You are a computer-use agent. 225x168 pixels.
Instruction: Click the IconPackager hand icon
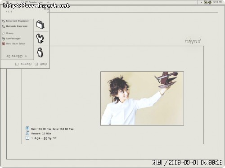(x=4, y=39)
